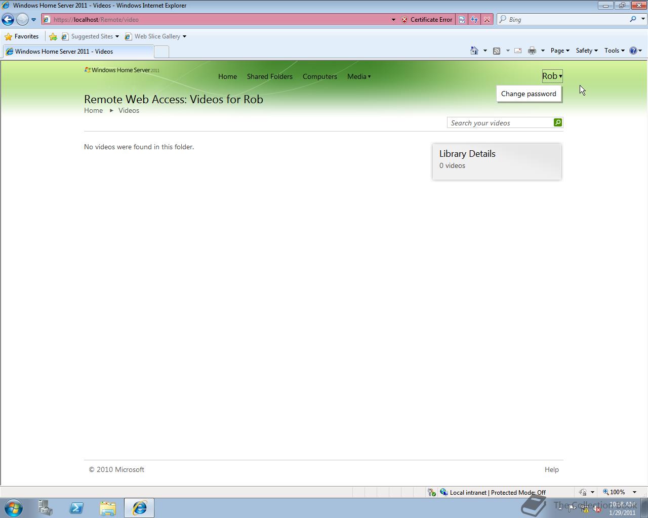
Task: Open Computers in site navigation
Action: click(x=320, y=76)
